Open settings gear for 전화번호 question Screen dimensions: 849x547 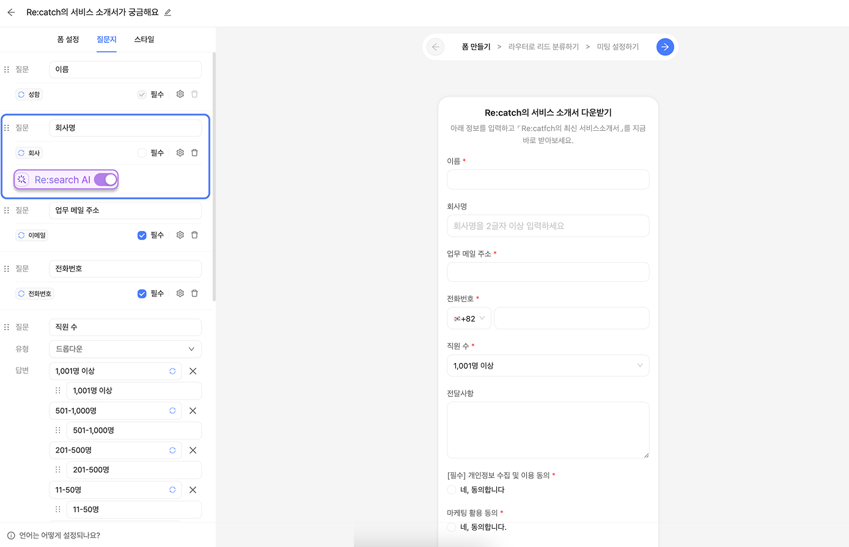(180, 293)
